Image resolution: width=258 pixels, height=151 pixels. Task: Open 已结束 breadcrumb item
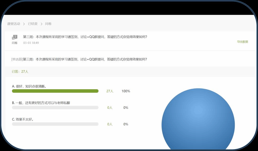pyautogui.click(x=33, y=24)
